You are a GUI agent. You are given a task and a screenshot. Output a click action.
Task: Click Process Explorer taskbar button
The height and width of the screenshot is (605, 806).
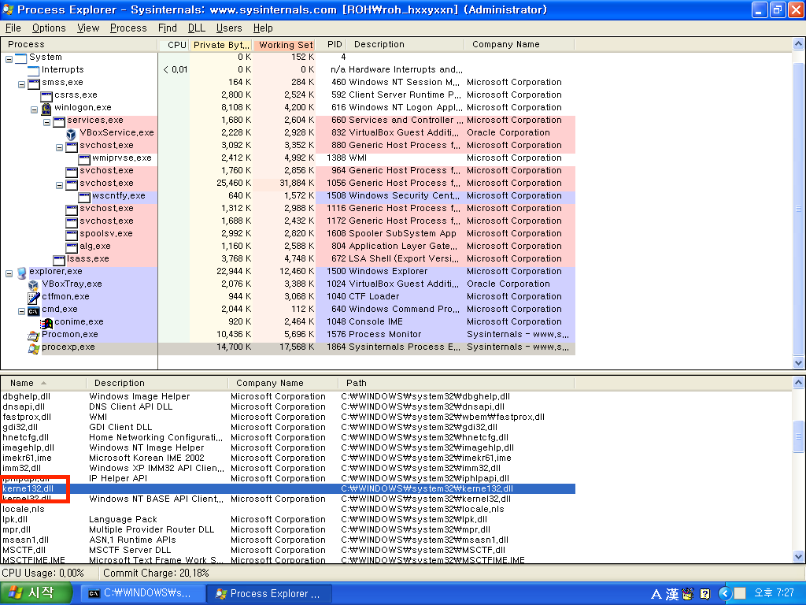pyautogui.click(x=269, y=594)
